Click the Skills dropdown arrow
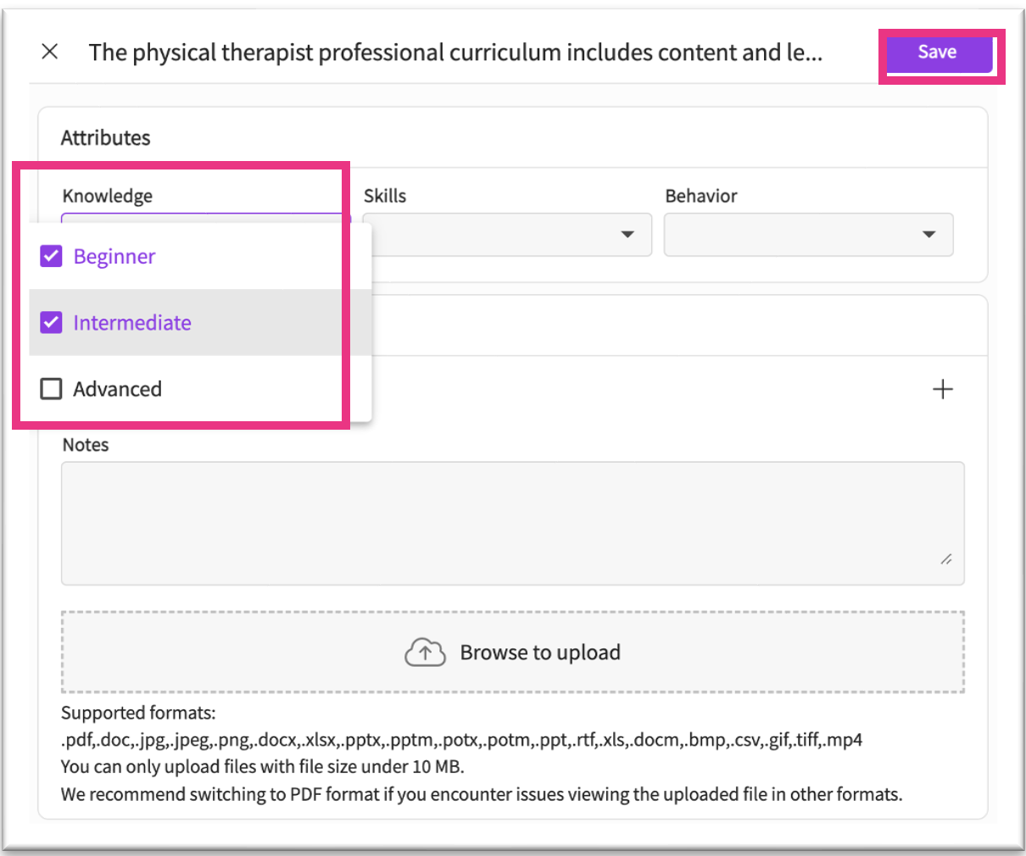1026x856 pixels. point(627,235)
